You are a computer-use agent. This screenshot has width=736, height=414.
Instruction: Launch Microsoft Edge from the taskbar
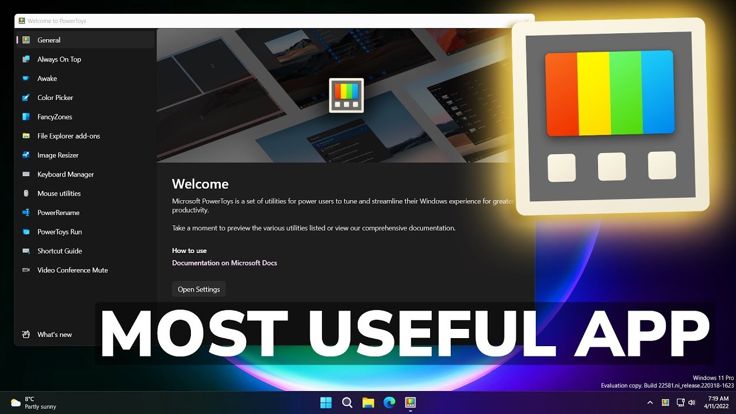(x=389, y=402)
